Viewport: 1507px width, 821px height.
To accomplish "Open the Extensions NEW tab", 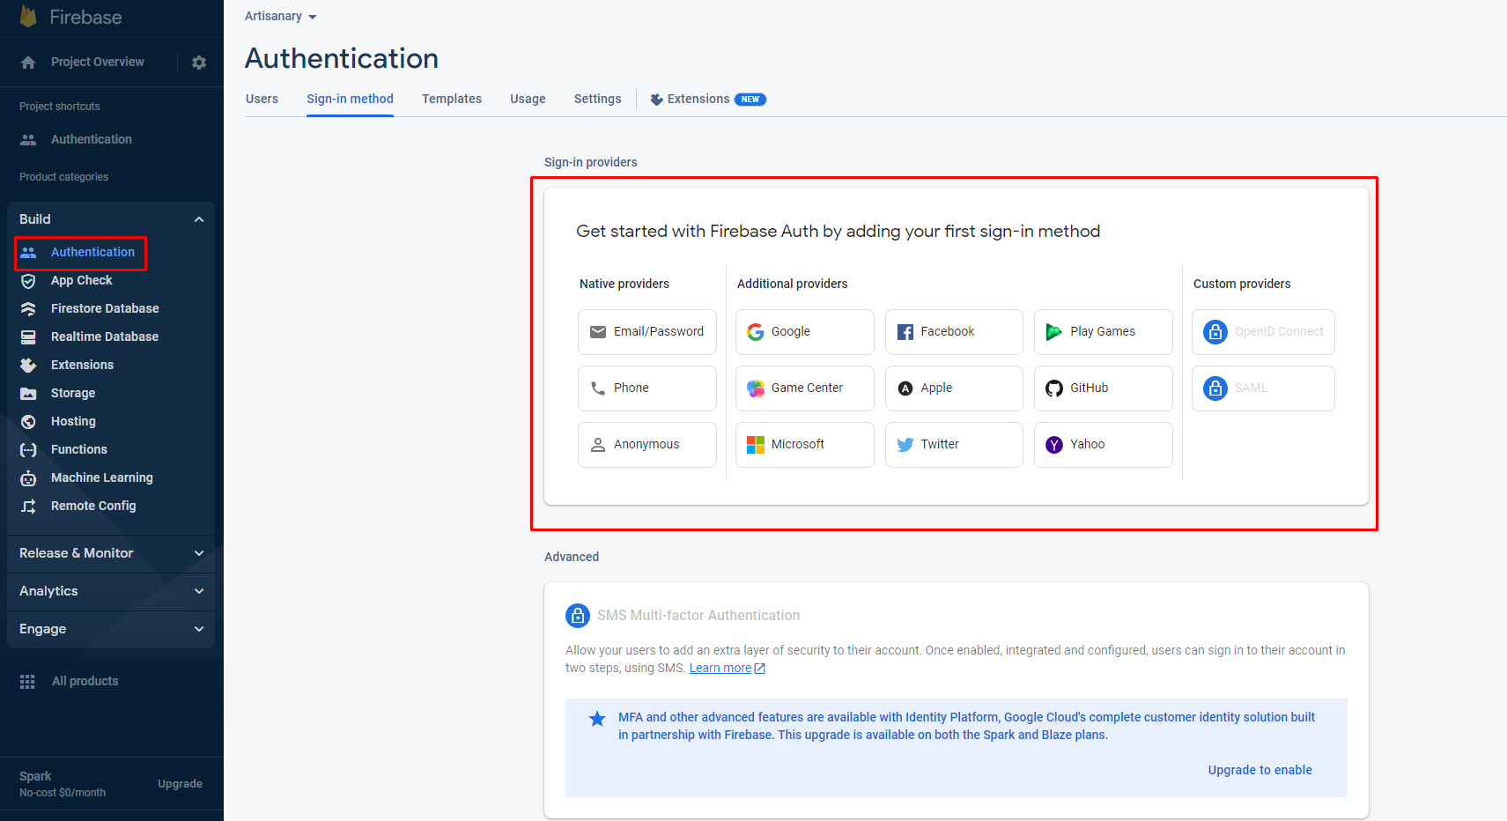I will tap(708, 99).
